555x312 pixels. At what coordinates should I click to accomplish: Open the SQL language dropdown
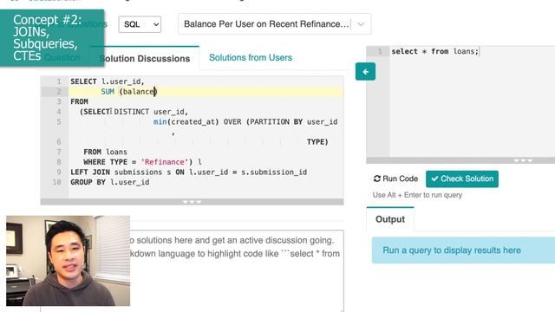point(140,24)
